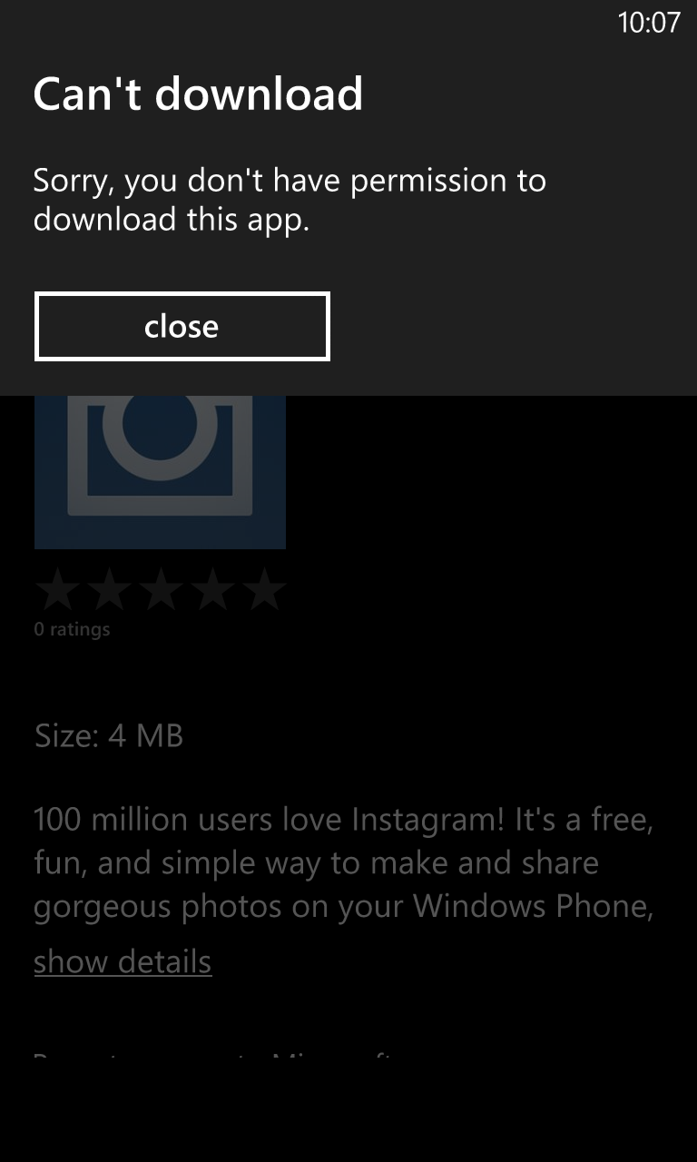The image size is (697, 1162).
Task: Click the 10:07 clock in status bar
Action: tap(648, 22)
